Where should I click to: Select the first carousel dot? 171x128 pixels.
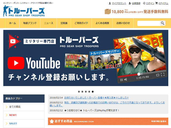point(79,91)
